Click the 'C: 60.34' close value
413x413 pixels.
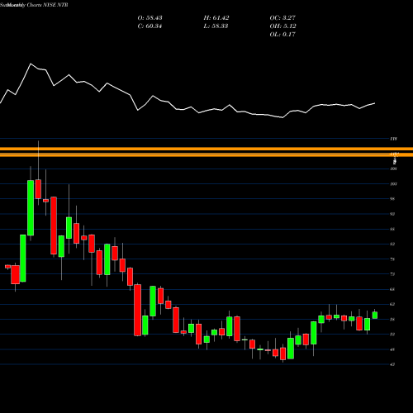(150, 26)
